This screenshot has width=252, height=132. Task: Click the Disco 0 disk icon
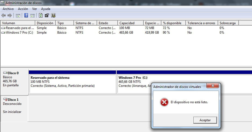click(5, 73)
